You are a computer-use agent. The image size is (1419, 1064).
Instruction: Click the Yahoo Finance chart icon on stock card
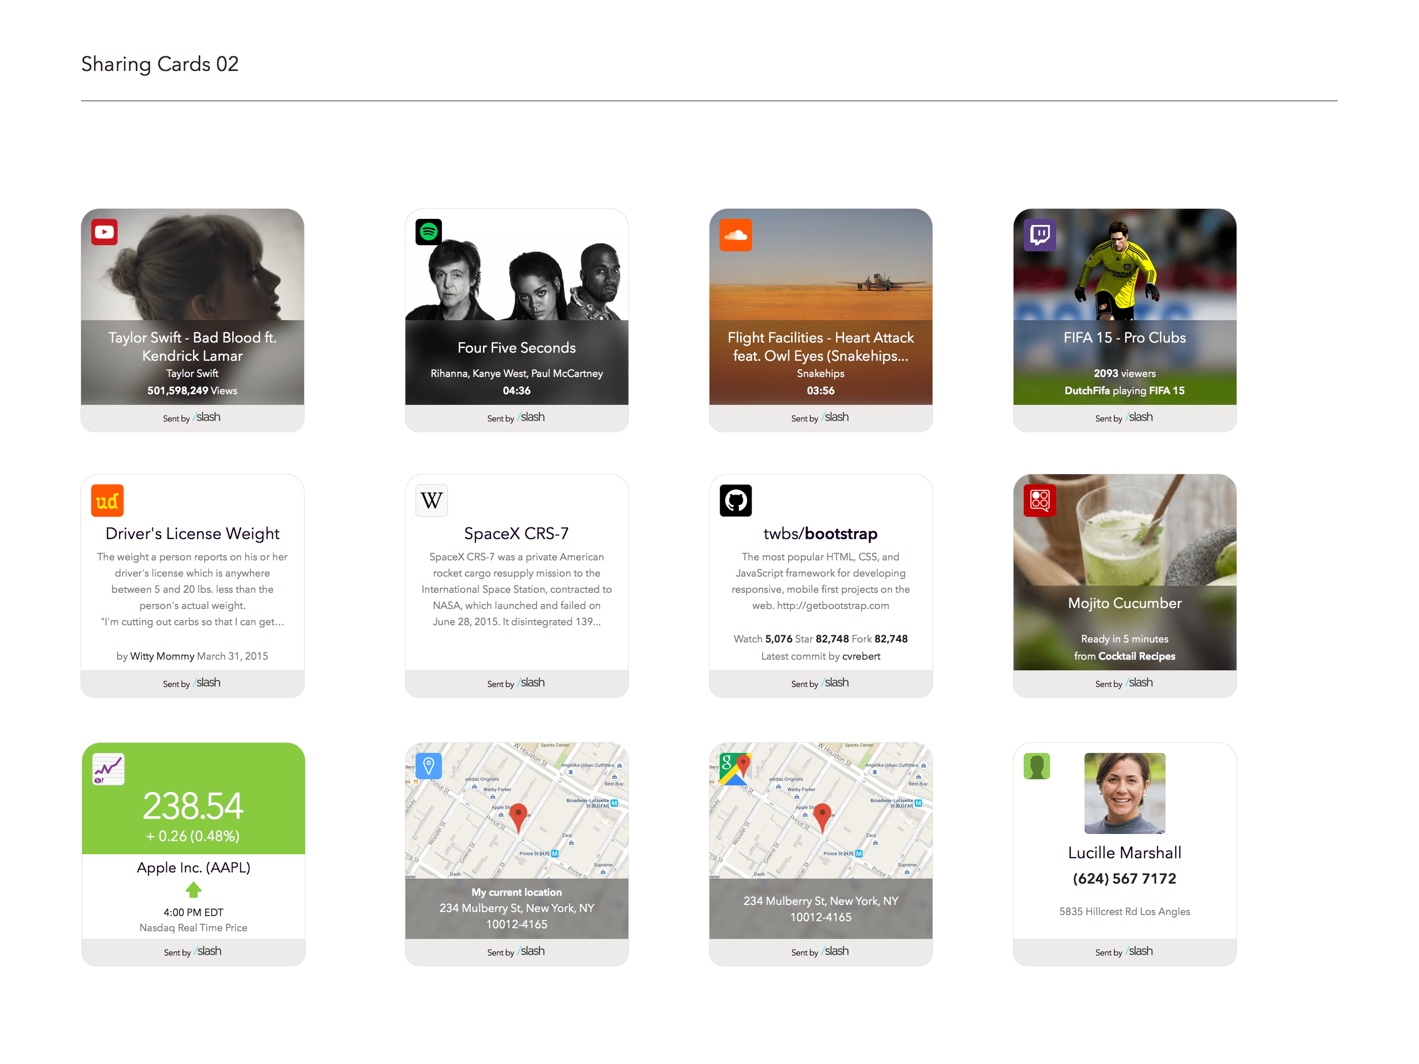[108, 769]
